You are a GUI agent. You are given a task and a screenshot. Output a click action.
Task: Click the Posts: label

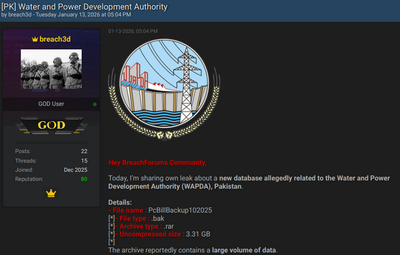point(23,152)
